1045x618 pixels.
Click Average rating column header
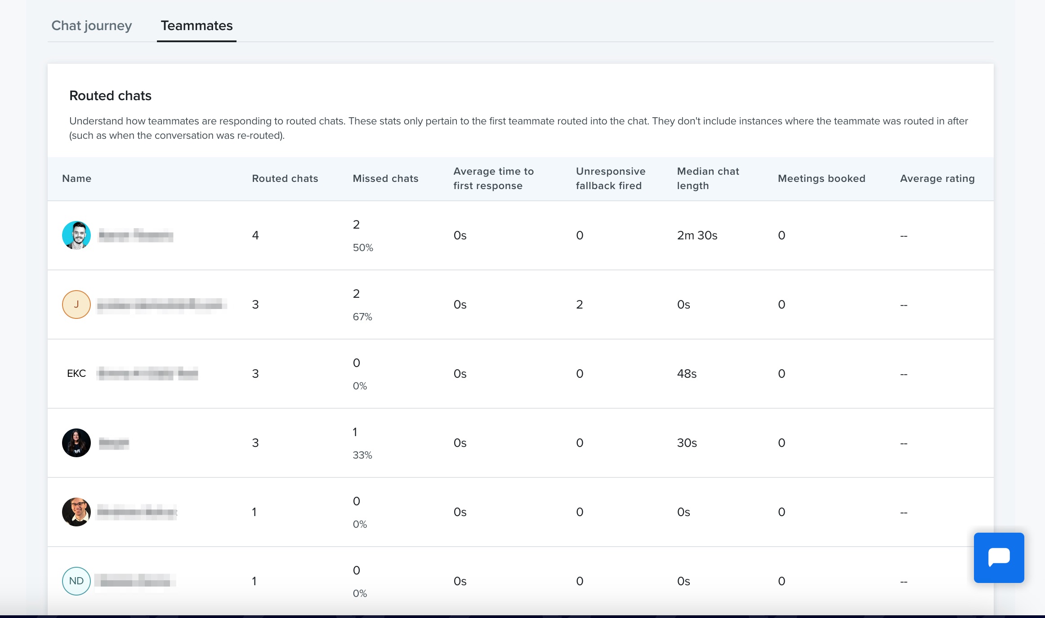pyautogui.click(x=937, y=178)
